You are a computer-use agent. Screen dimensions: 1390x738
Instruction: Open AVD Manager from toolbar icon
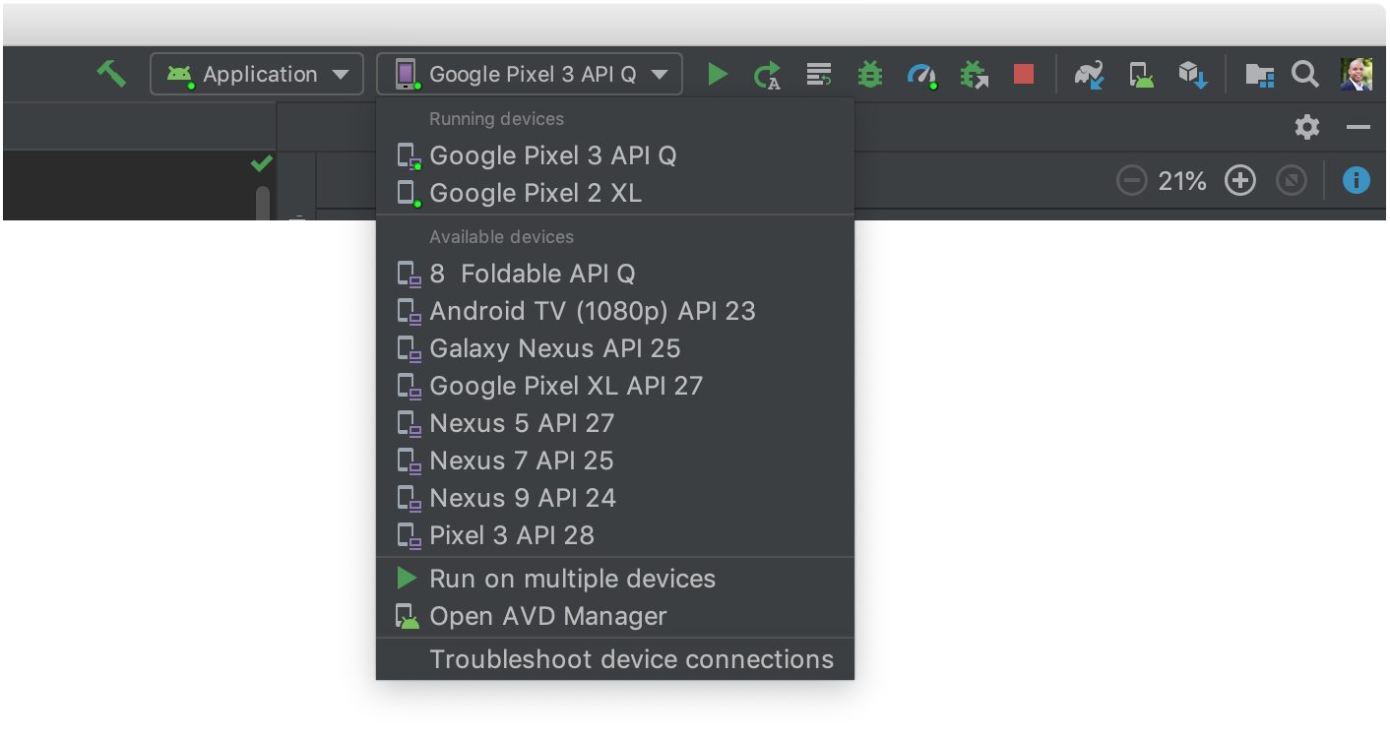[1141, 75]
